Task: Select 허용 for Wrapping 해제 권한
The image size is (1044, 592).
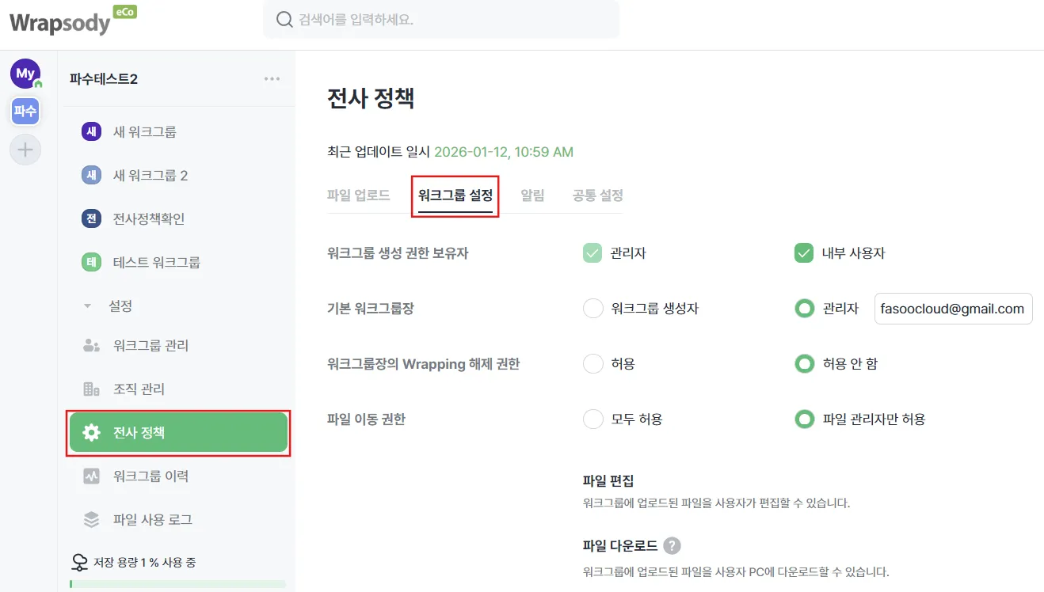Action: (593, 364)
